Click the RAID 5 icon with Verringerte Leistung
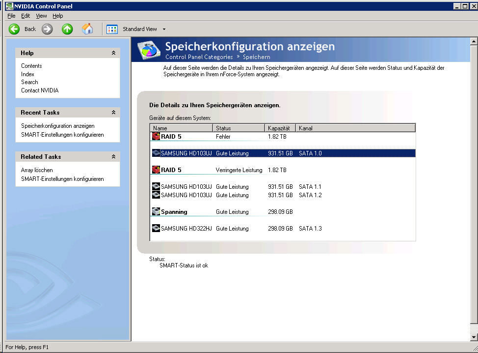This screenshot has width=478, height=353. [156, 170]
